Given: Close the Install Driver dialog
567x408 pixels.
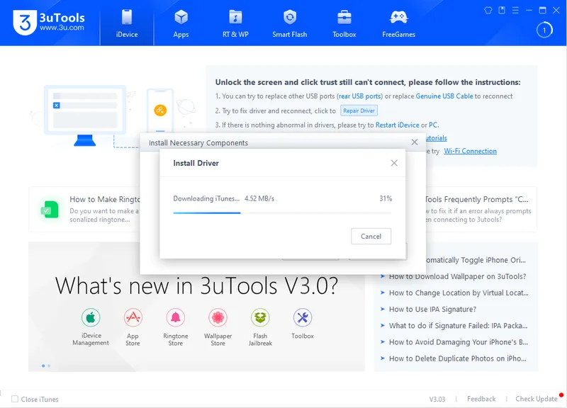Looking at the screenshot, I should (x=394, y=163).
